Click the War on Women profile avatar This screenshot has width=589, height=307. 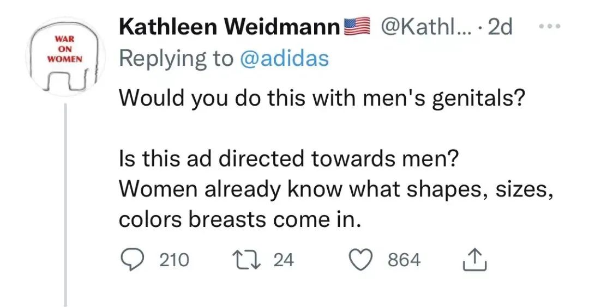(x=65, y=58)
